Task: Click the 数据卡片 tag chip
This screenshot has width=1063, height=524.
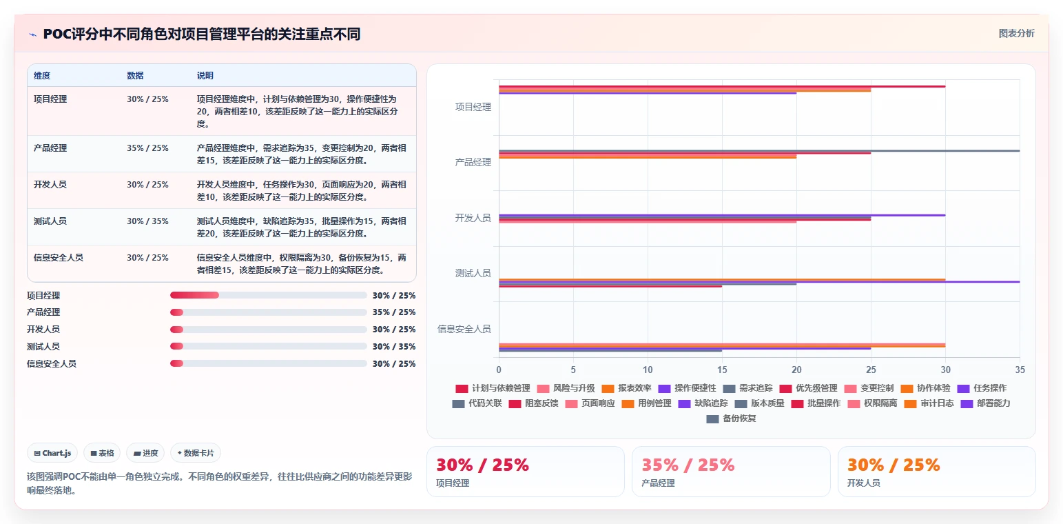Action: [x=196, y=453]
